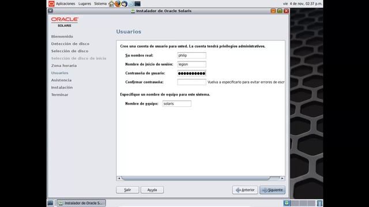Click the Instalador de Oracle S... taskbar button
Viewport: 369px width, 207px height.
click(81, 203)
